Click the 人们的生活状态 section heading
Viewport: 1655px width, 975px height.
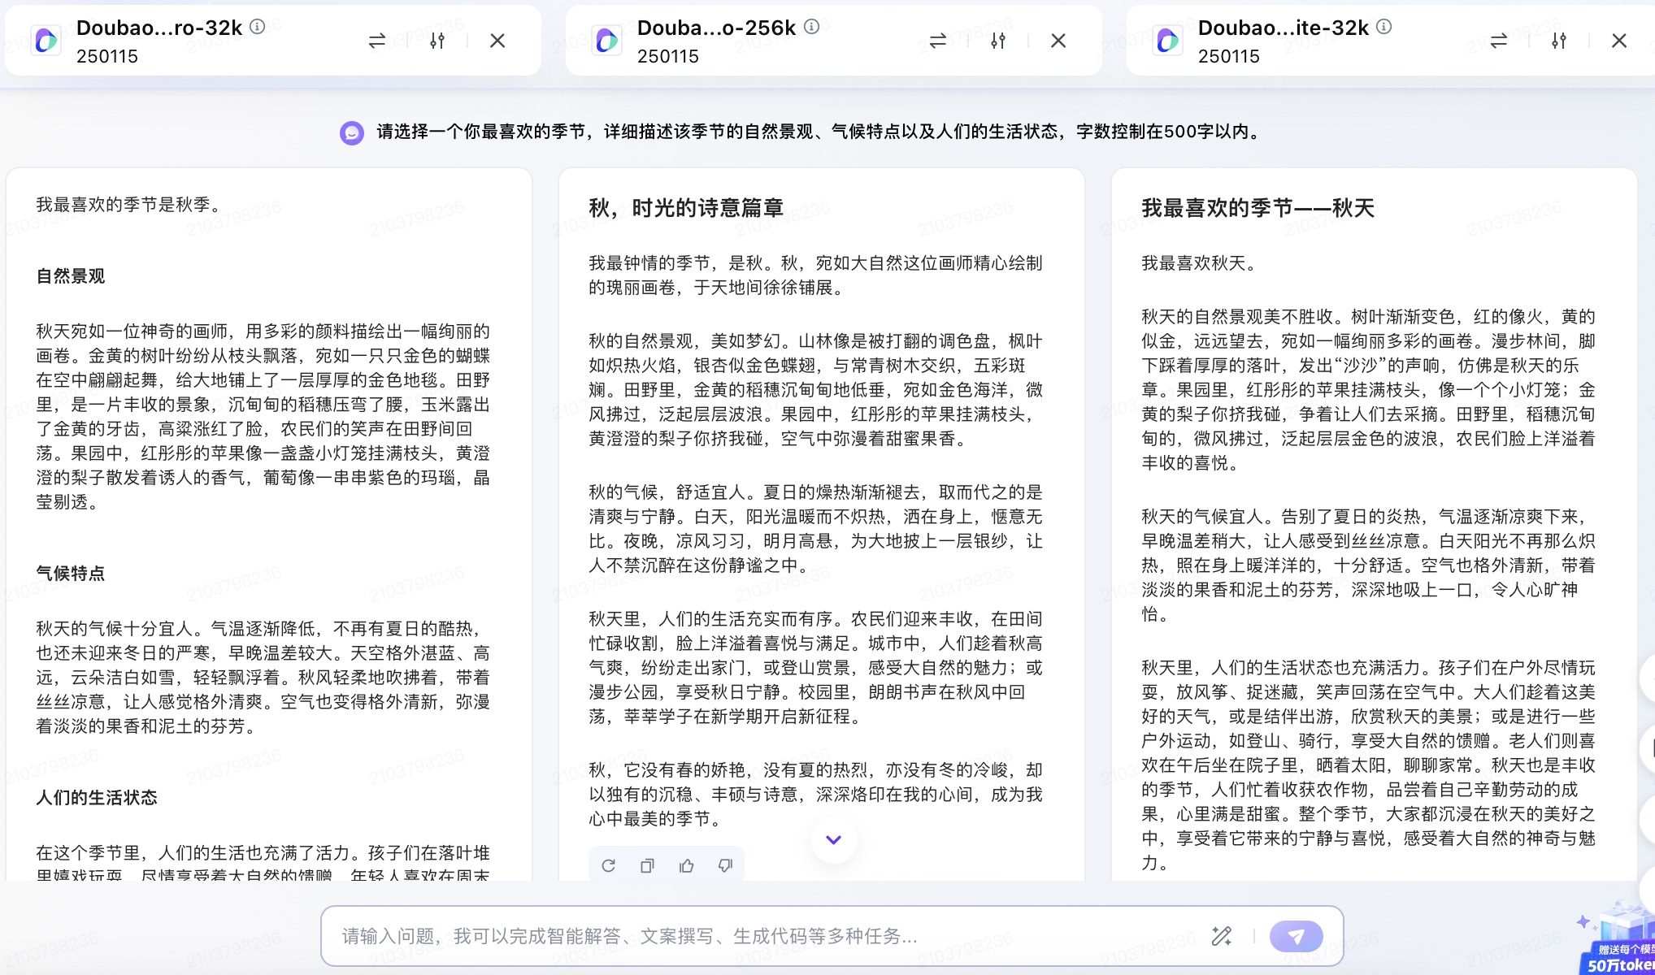pos(97,798)
